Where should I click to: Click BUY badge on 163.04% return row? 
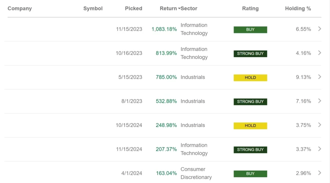point(250,173)
